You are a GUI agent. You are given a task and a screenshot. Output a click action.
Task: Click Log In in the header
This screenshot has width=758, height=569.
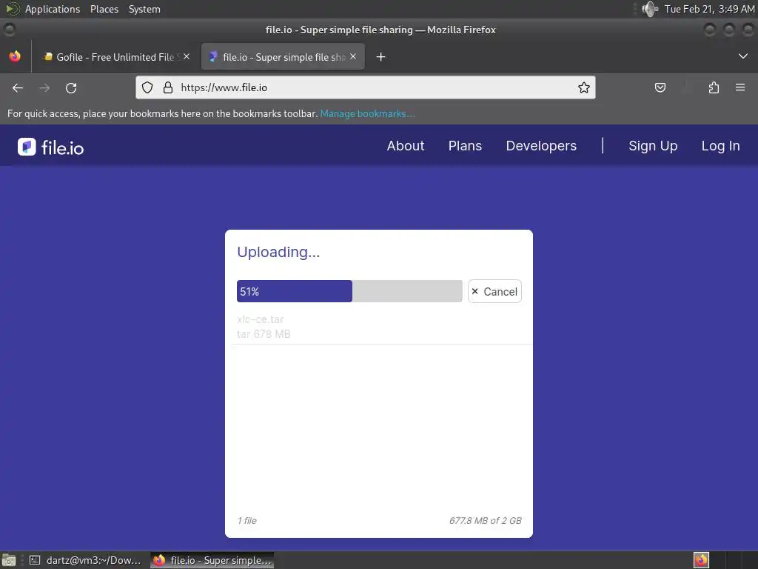click(x=721, y=146)
